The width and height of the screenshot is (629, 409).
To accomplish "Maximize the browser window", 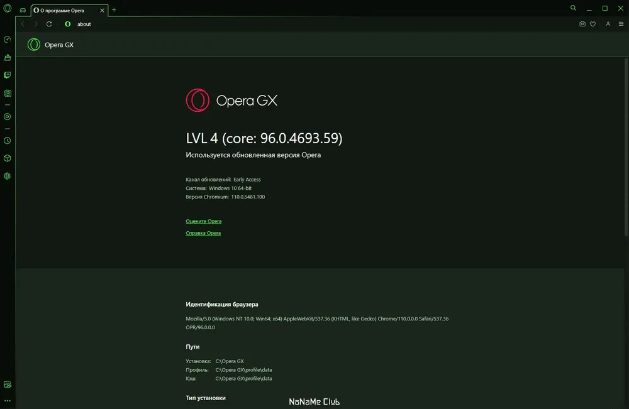I will click(x=605, y=8).
